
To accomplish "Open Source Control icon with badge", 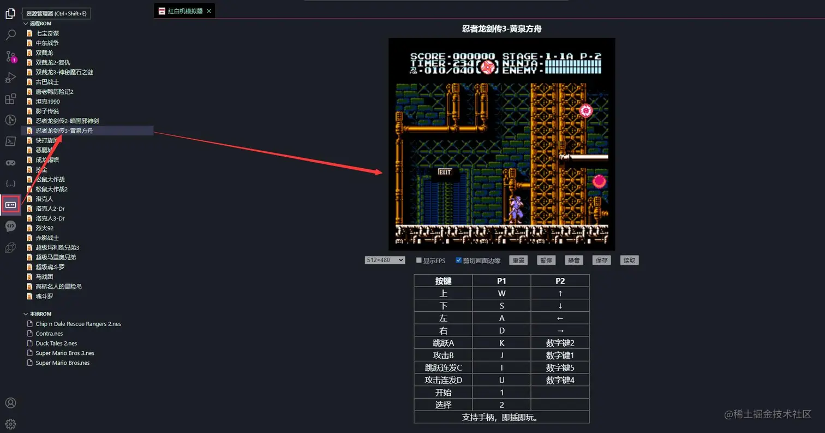I will coord(10,56).
